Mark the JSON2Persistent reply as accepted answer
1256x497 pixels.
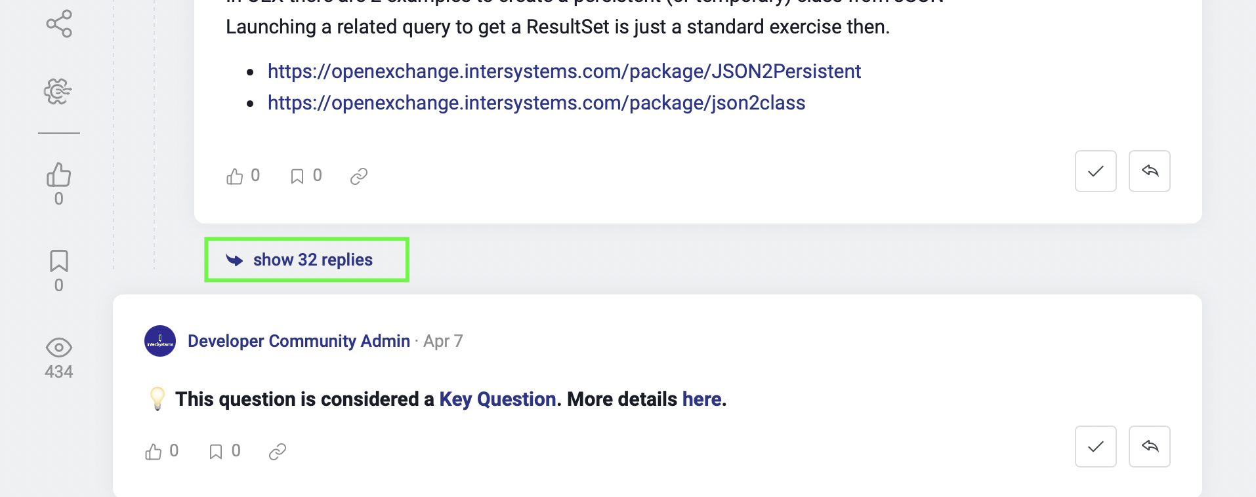(1095, 171)
